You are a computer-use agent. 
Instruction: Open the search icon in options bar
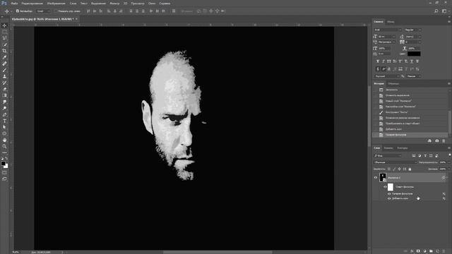[436, 11]
